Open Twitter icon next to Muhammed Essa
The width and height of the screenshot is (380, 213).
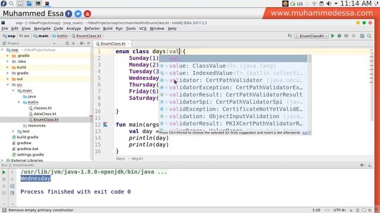78,14
